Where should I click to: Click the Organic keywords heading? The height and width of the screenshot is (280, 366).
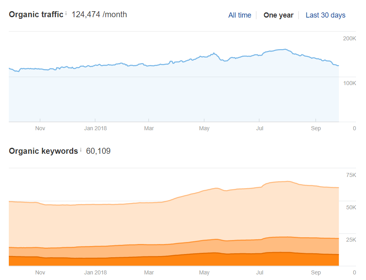coord(43,151)
